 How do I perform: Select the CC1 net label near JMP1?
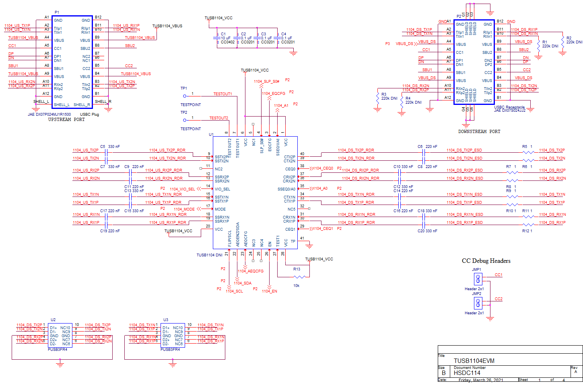[x=498, y=275]
